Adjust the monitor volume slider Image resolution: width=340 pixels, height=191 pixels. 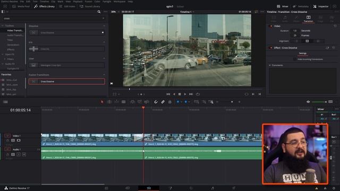pyautogui.click(x=319, y=102)
